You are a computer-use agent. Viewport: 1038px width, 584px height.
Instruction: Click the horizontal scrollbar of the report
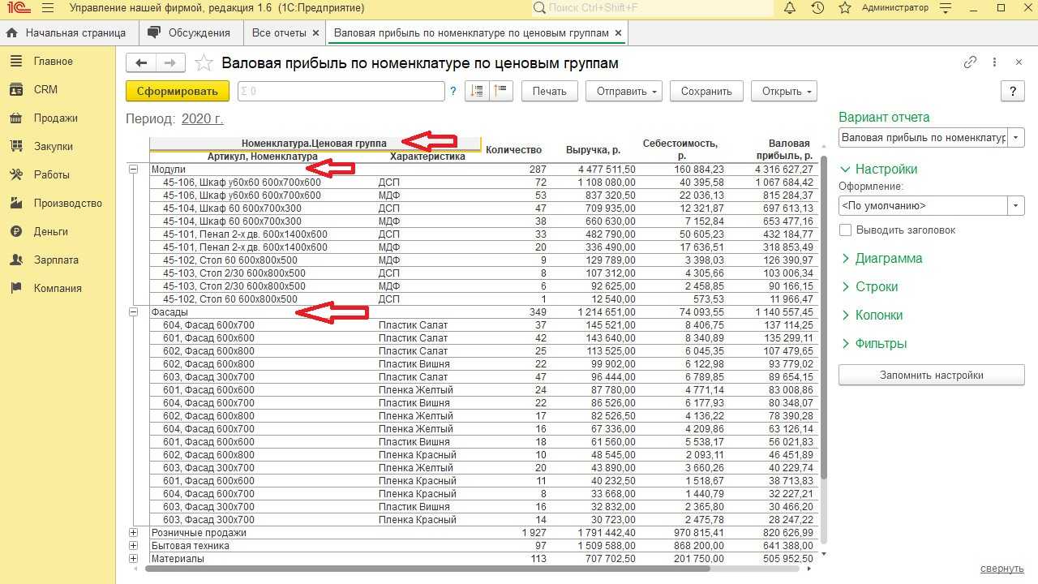(x=427, y=569)
